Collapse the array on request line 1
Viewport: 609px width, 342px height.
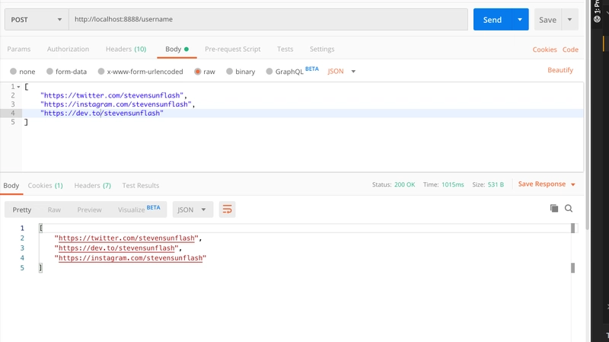click(18, 87)
